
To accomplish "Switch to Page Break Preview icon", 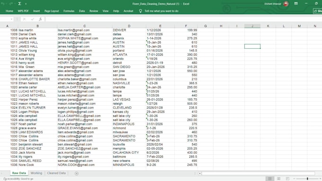I will click(287, 179).
